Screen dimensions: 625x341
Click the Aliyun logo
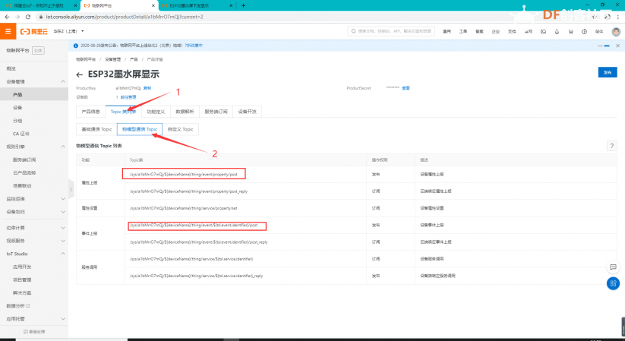click(x=34, y=31)
